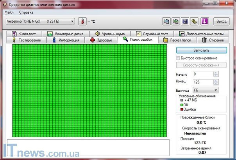Switch to the Уровень шума tab

pos(107,34)
